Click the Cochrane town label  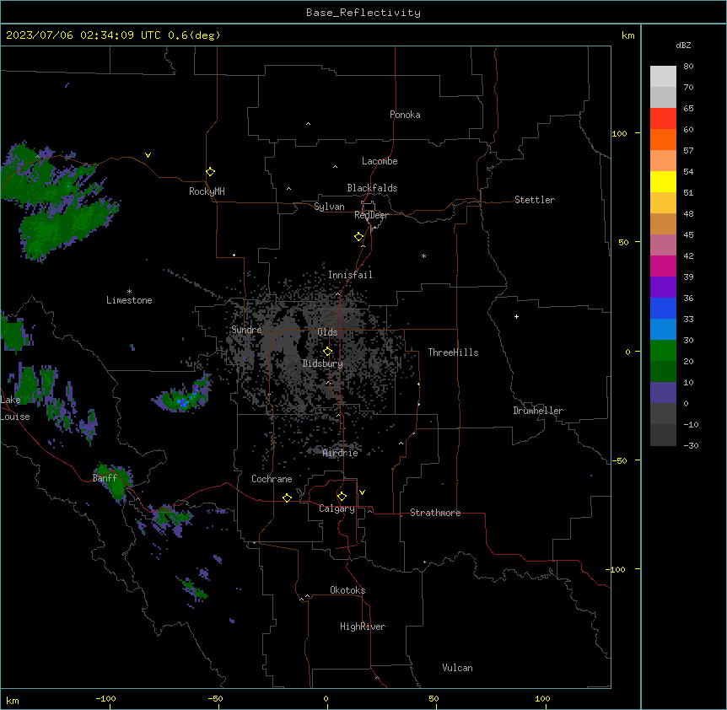click(x=272, y=479)
